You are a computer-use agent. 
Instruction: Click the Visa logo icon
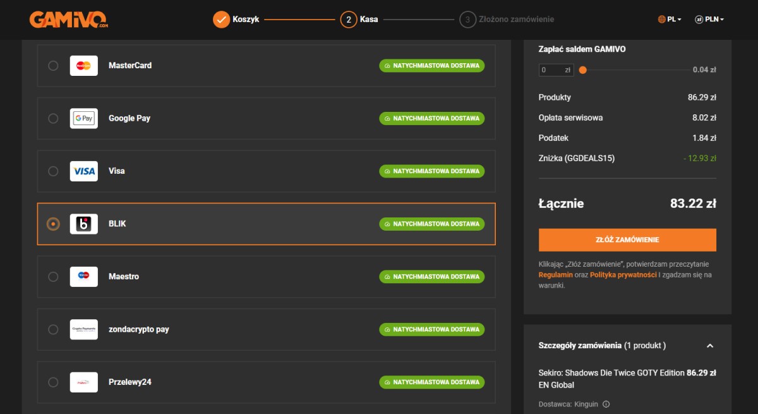[x=83, y=171]
